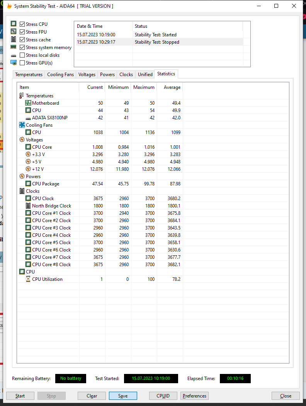
Task: Maximize the System Stability Test window
Action: [276, 6]
